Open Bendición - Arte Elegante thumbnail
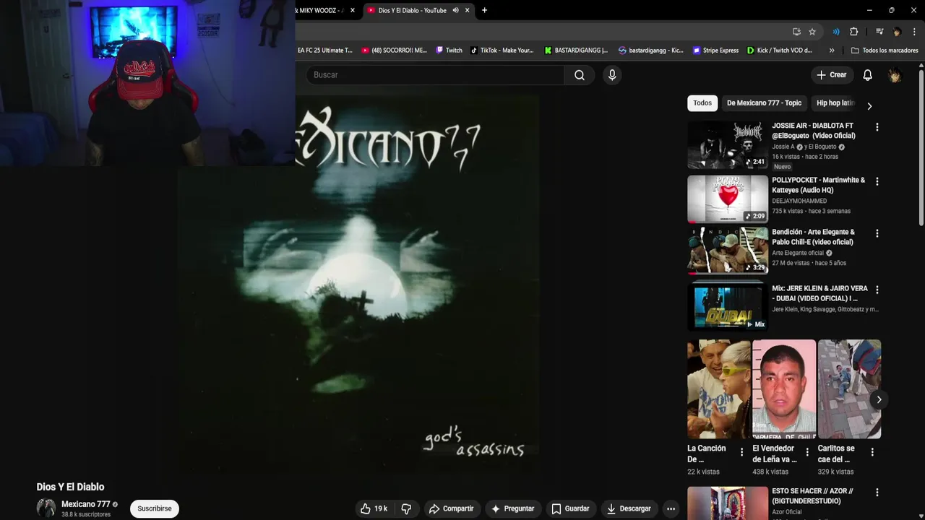 point(728,251)
